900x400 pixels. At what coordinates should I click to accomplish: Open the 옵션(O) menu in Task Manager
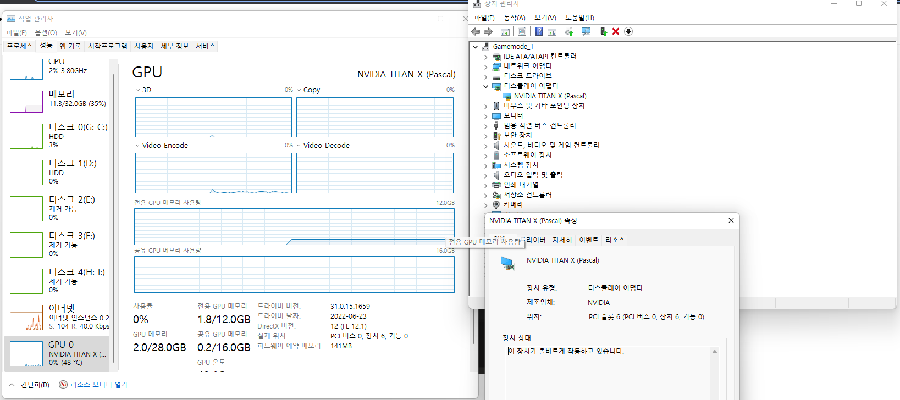[46, 32]
